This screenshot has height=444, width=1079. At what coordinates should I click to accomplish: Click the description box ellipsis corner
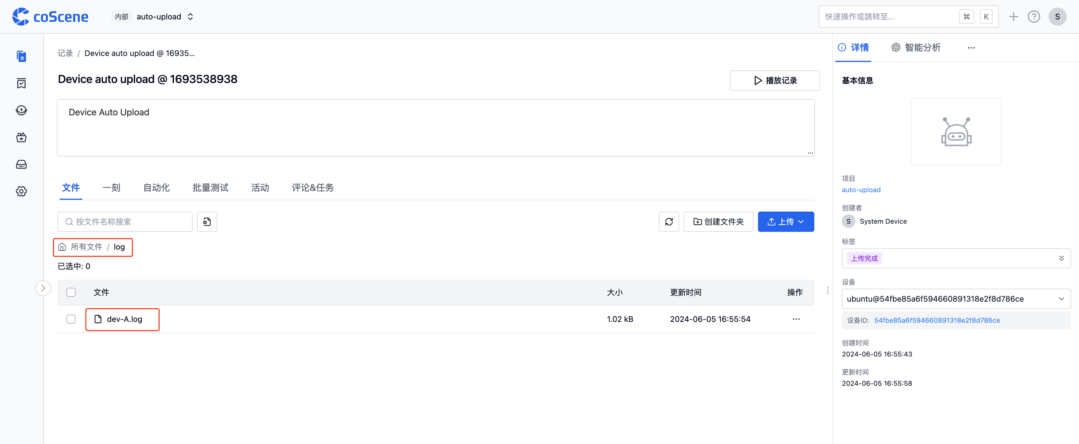[810, 153]
